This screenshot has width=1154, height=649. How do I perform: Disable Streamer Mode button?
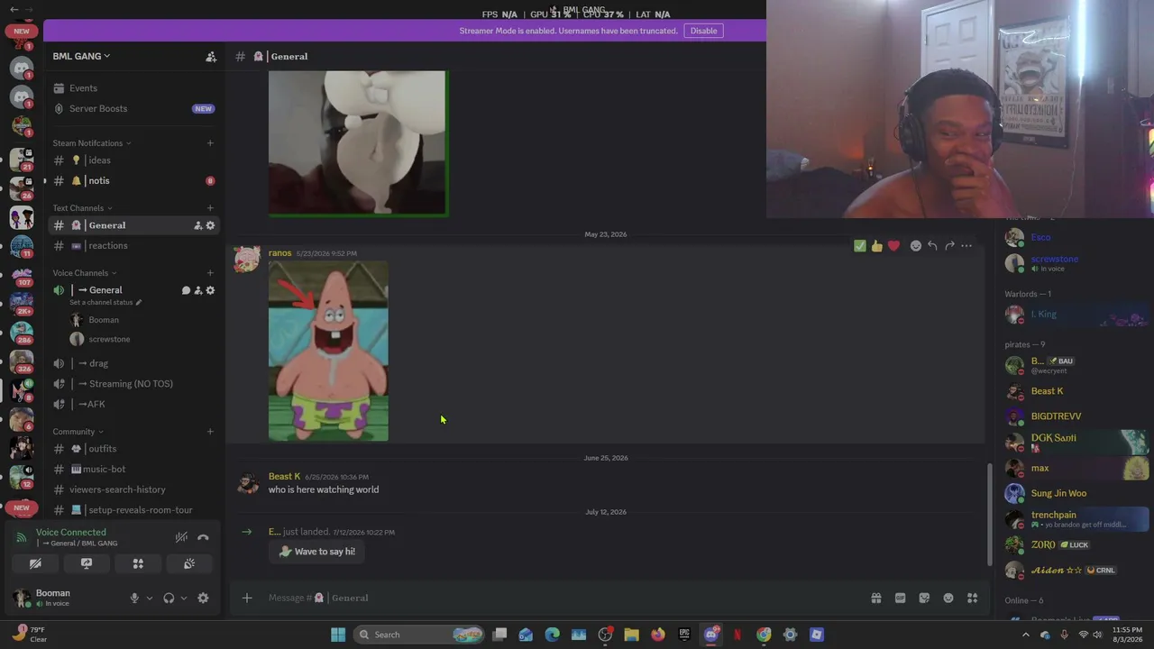(x=703, y=31)
